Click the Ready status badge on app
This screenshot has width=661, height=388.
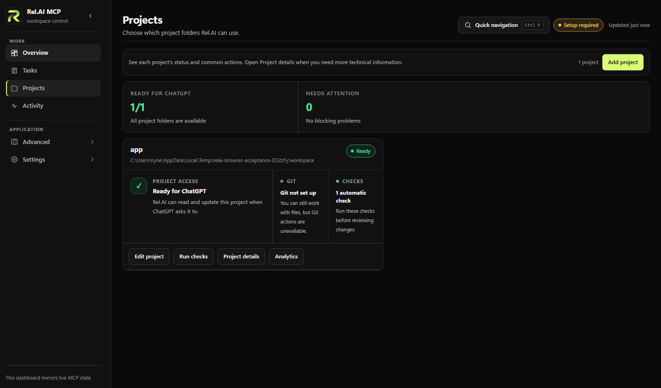click(361, 151)
